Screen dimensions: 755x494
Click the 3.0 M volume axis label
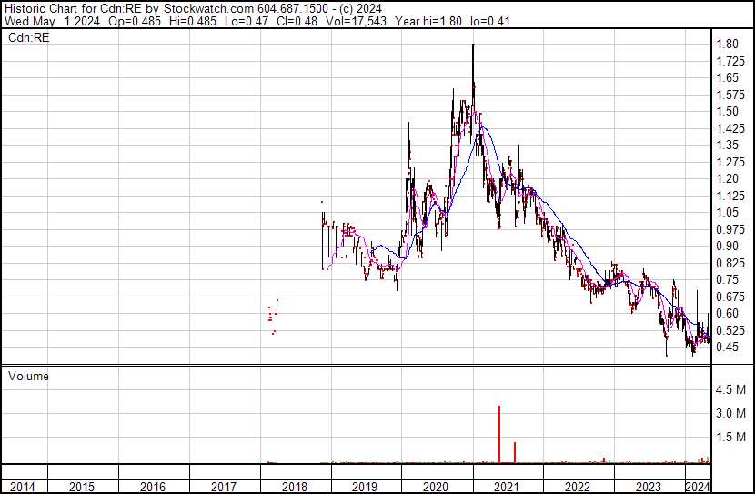click(x=731, y=413)
